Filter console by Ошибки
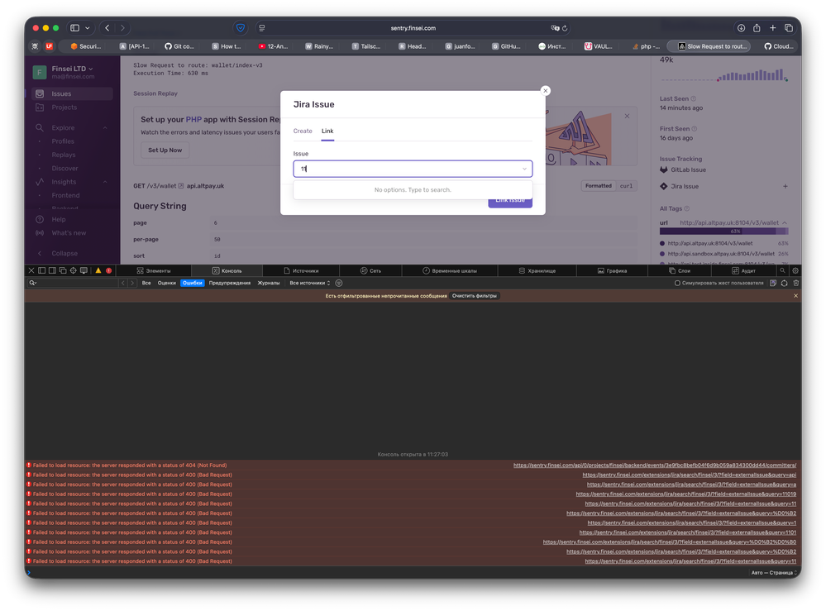Viewport: 826px width, 611px height. click(x=193, y=284)
